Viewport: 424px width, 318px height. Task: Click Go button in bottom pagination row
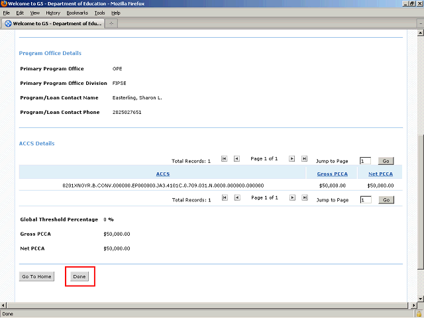[x=386, y=200]
